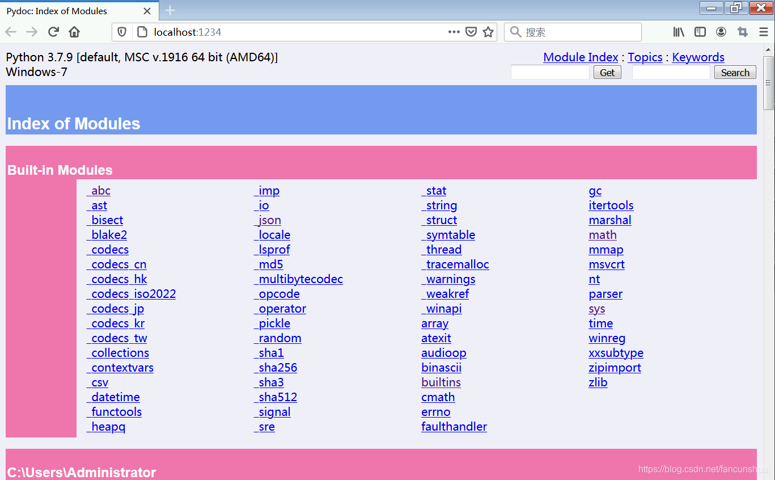775x480 pixels.
Task: Open the Module Index link
Action: point(581,57)
